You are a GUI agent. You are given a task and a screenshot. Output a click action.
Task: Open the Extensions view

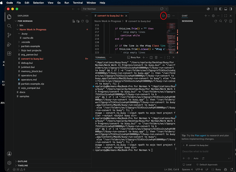pos(9,53)
